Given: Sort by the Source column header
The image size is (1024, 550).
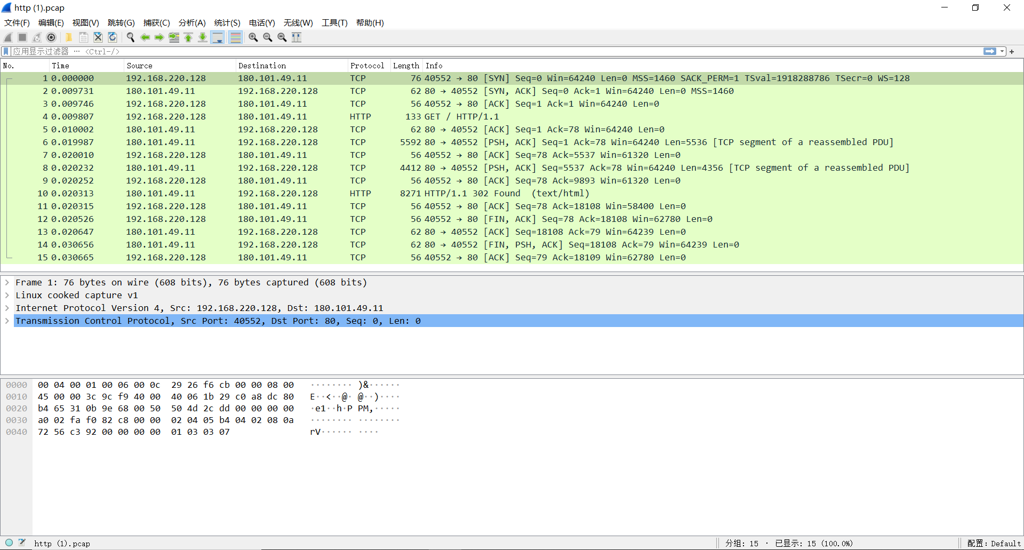Looking at the screenshot, I should (x=180, y=66).
